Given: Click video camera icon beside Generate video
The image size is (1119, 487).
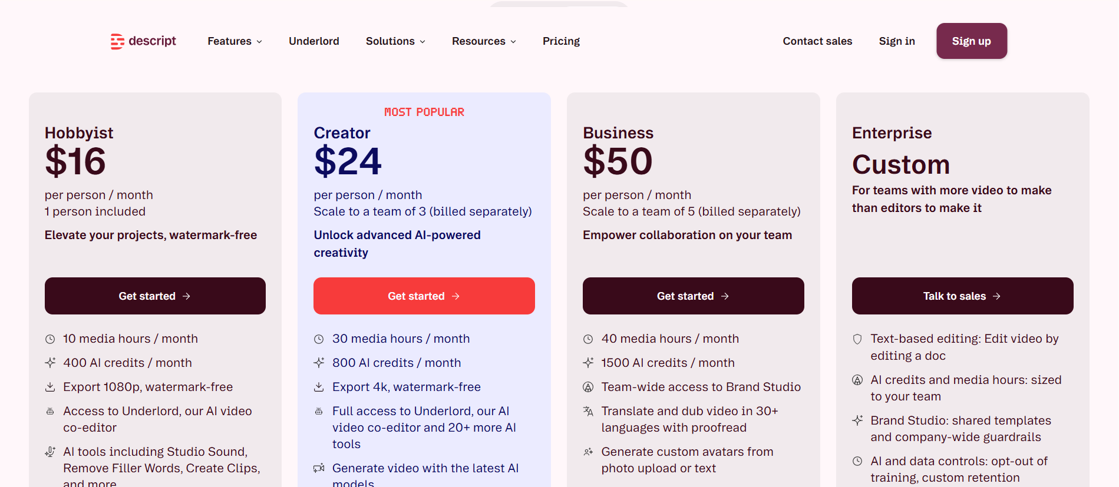Looking at the screenshot, I should (319, 468).
